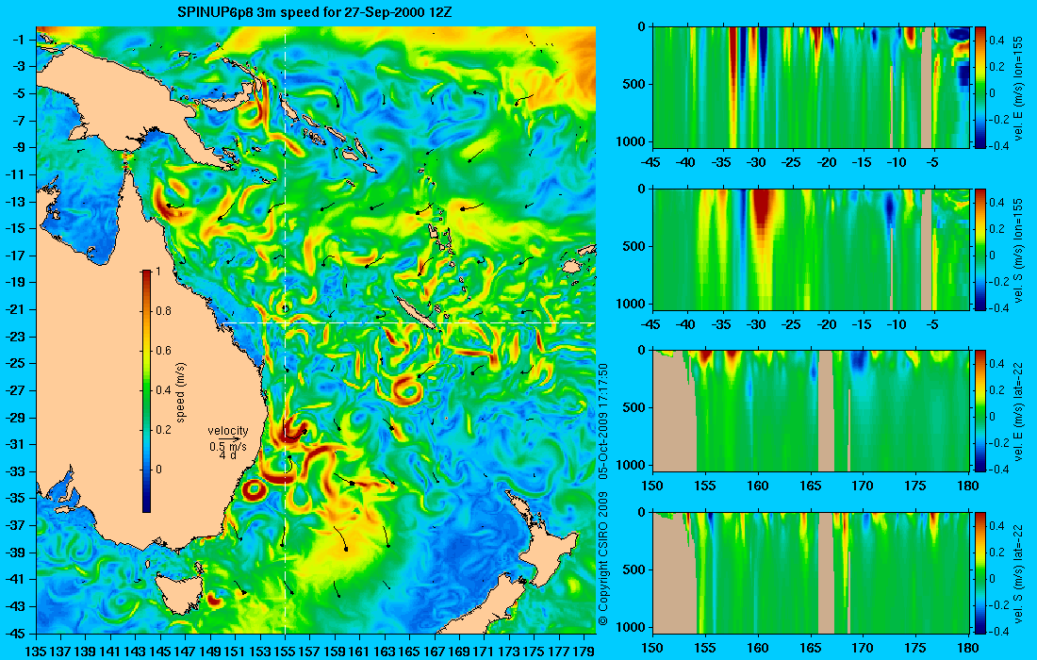Click the eastward velocity section plot at lon=155
This screenshot has width=1037, height=660.
coord(811,88)
